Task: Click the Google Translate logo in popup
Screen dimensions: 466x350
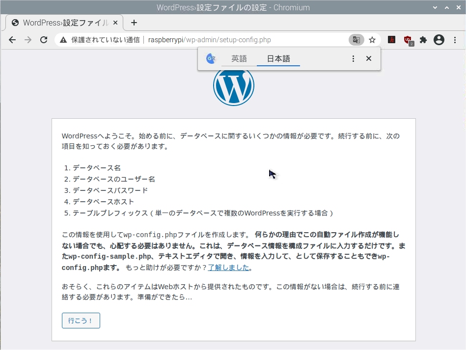Action: click(211, 58)
